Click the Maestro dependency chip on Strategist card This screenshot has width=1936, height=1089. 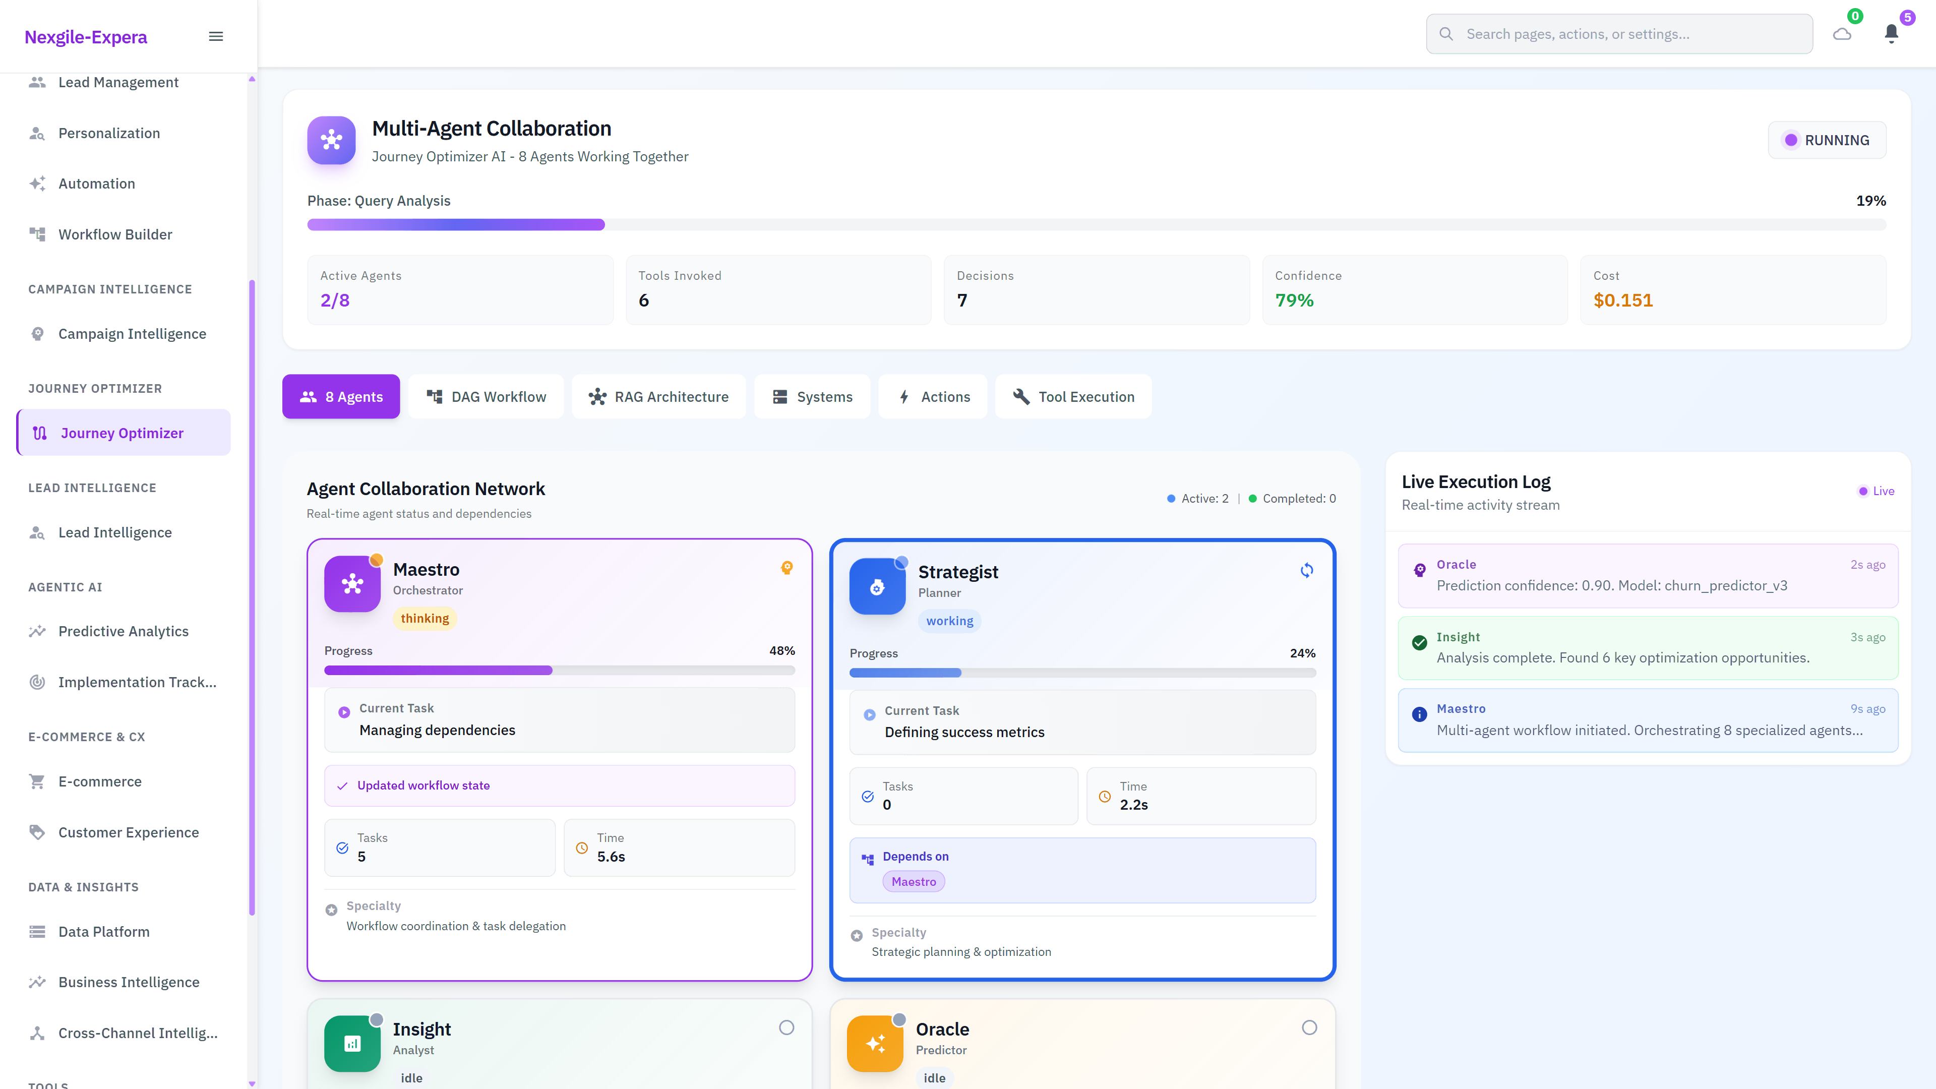pyautogui.click(x=913, y=881)
